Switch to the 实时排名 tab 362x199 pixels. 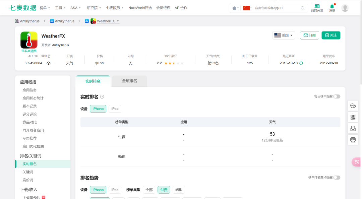click(x=93, y=81)
